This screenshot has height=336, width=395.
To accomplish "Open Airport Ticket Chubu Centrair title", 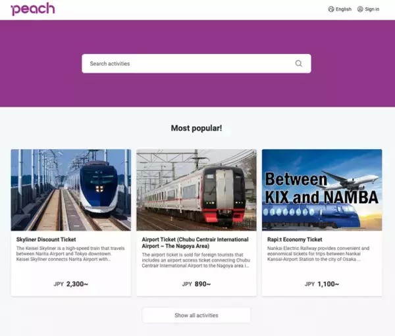I will tap(195, 243).
